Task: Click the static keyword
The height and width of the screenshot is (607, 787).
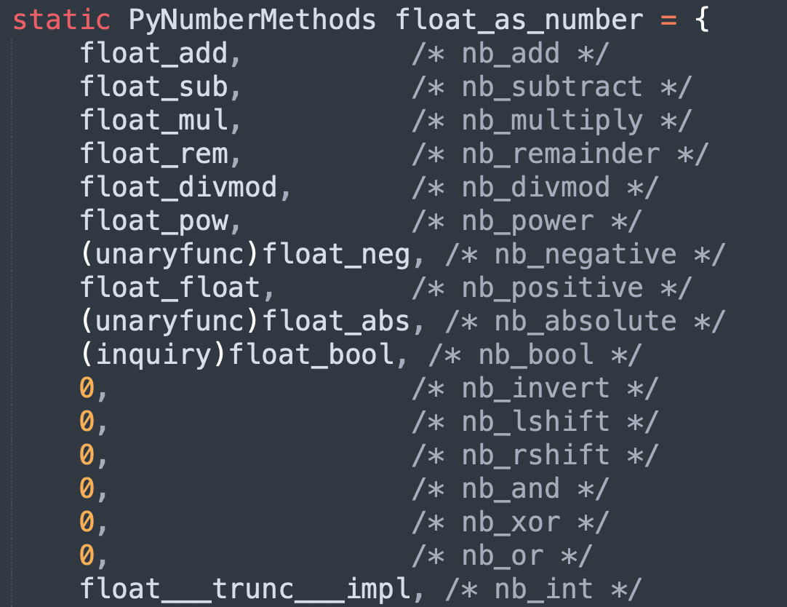Action: 61,20
